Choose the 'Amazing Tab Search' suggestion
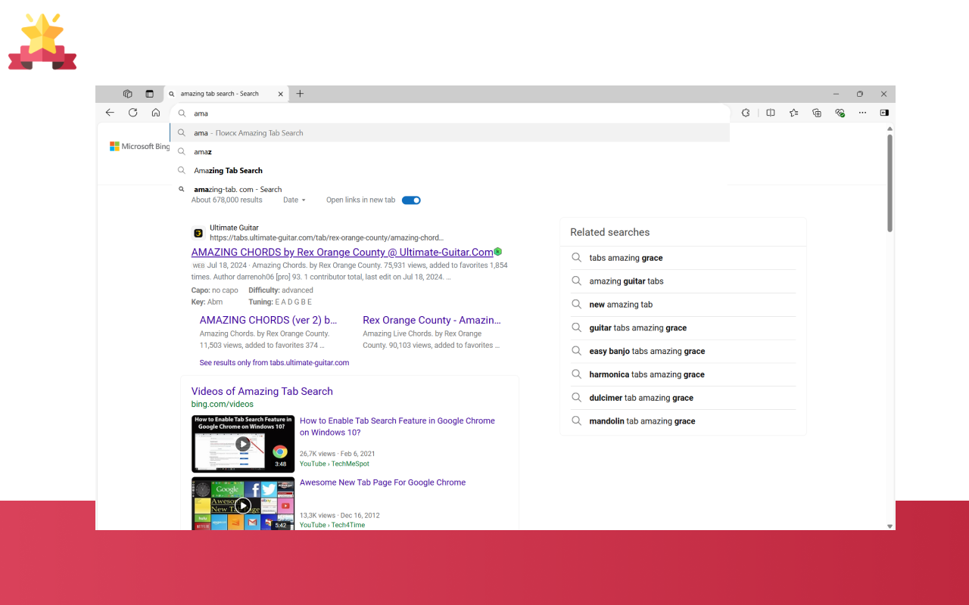Screen dimensions: 969x605 450,171
